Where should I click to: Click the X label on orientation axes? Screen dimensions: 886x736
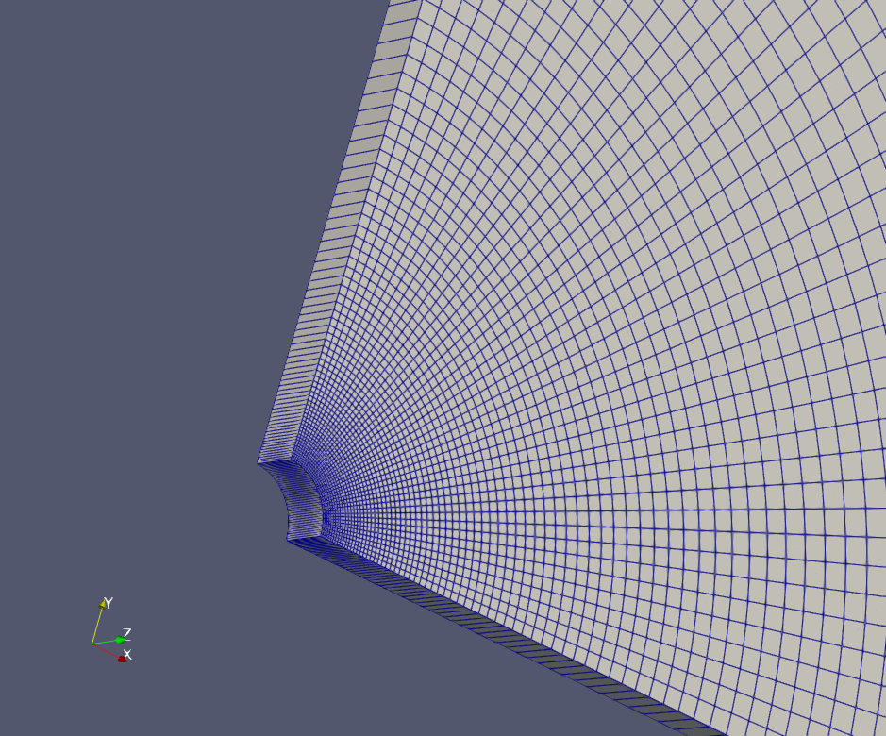pos(128,654)
